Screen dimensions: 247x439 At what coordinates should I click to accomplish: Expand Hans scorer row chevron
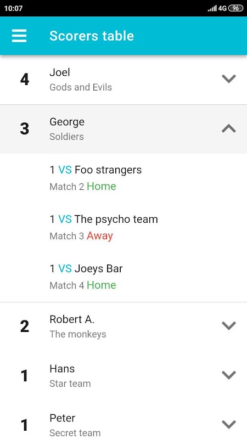point(229,375)
